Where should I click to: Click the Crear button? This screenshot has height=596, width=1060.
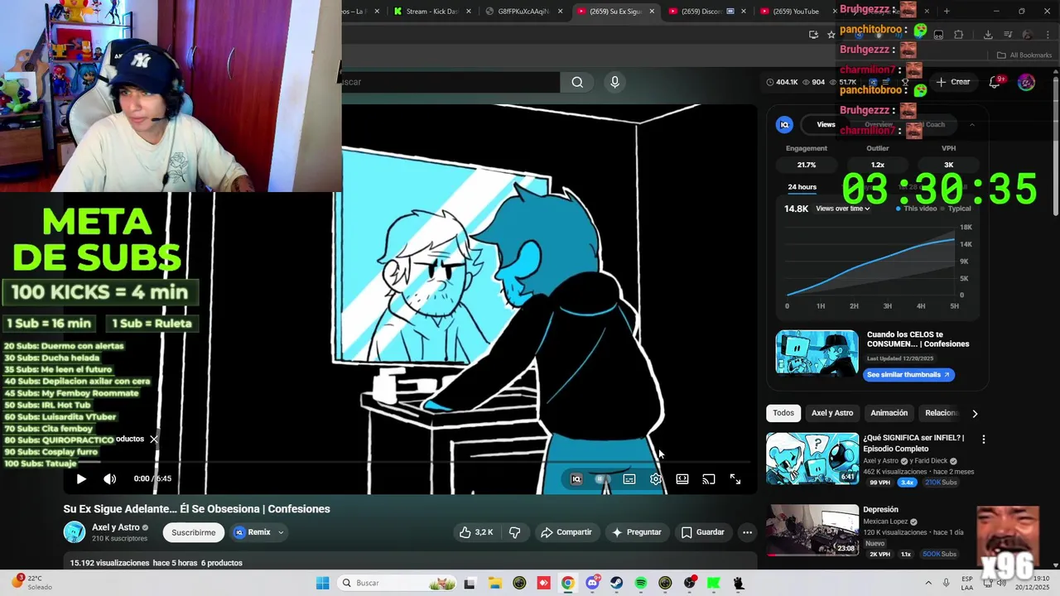[x=953, y=82]
